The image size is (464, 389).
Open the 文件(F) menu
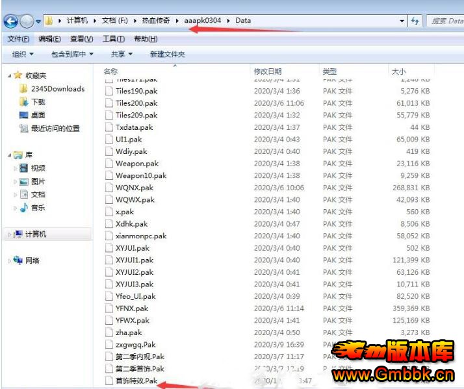point(18,39)
